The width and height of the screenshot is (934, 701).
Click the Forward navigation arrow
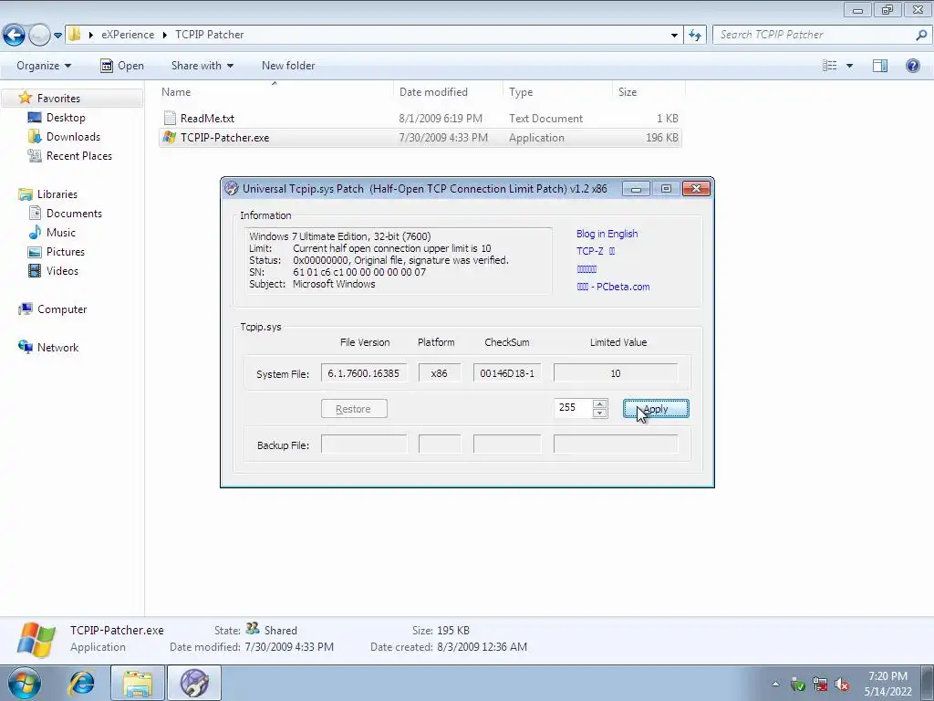coord(38,35)
